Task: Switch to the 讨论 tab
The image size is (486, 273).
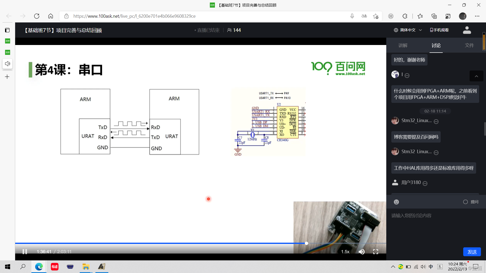Action: point(436,45)
